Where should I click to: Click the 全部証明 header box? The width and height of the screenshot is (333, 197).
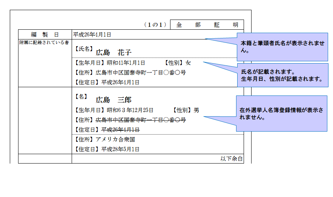207,25
